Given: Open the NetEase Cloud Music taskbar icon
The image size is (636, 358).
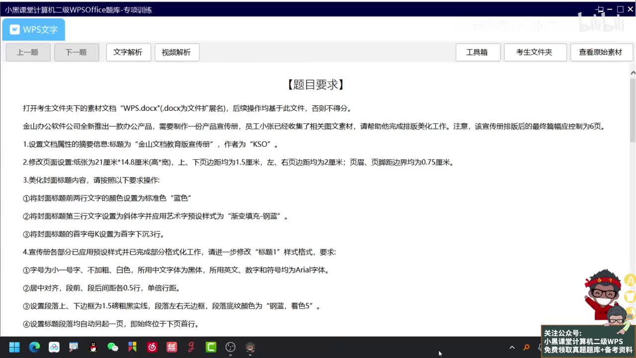Looking at the screenshot, I should pyautogui.click(x=152, y=347).
